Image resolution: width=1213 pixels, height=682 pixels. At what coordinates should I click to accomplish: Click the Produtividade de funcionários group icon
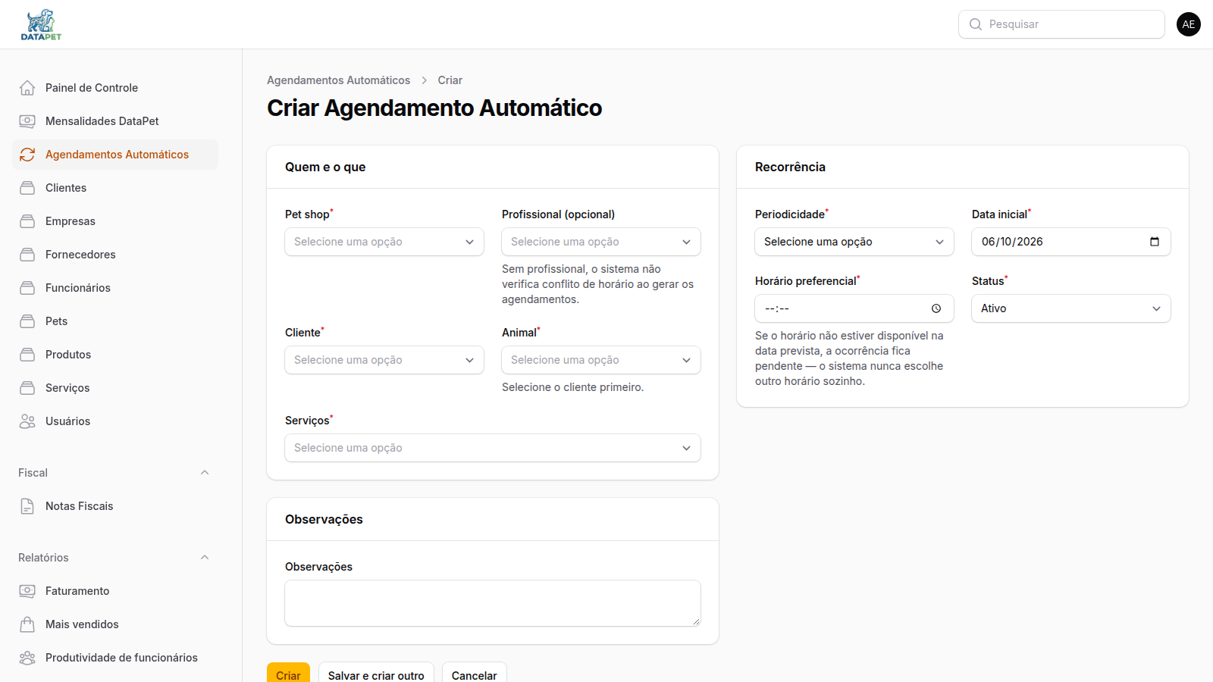pos(27,658)
